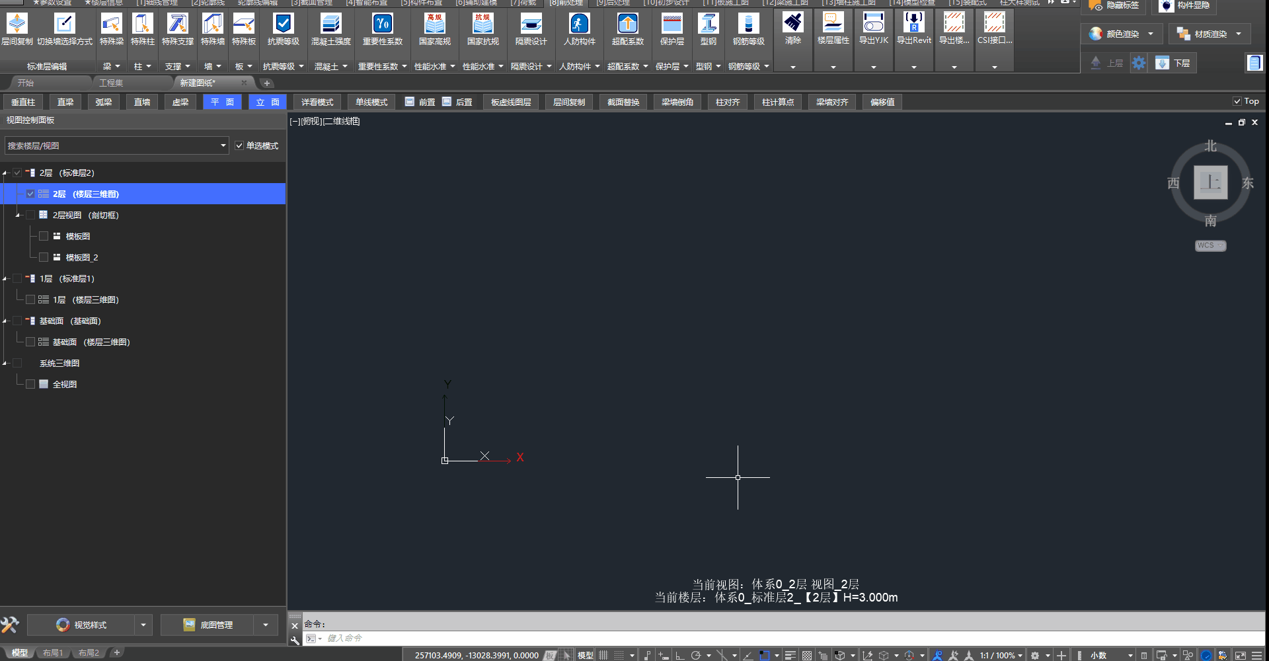This screenshot has height=661, width=1269.
Task: Click the 导出Revit icon
Action: click(x=913, y=23)
